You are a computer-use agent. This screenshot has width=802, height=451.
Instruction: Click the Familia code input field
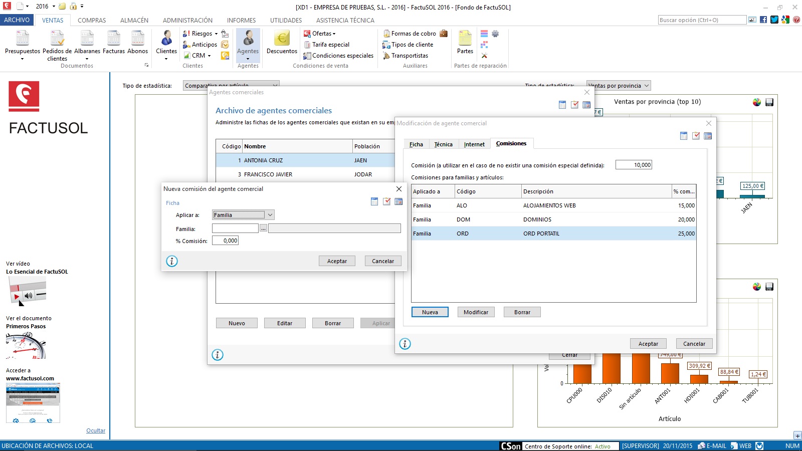(x=235, y=229)
